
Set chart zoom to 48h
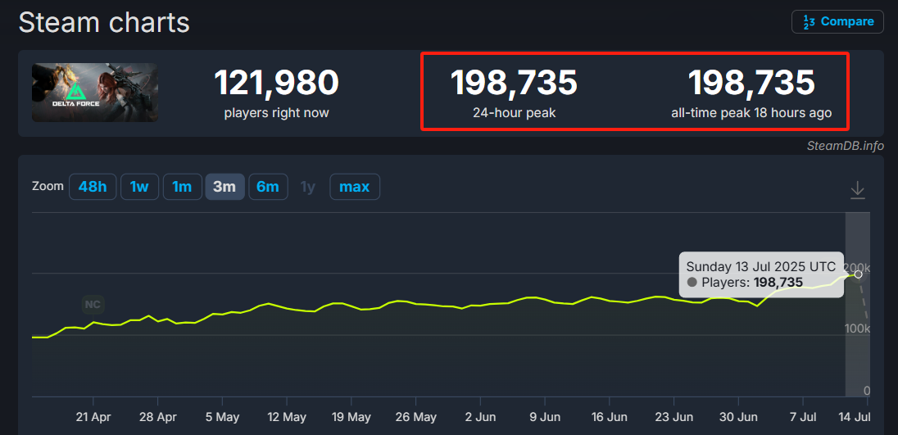point(93,187)
